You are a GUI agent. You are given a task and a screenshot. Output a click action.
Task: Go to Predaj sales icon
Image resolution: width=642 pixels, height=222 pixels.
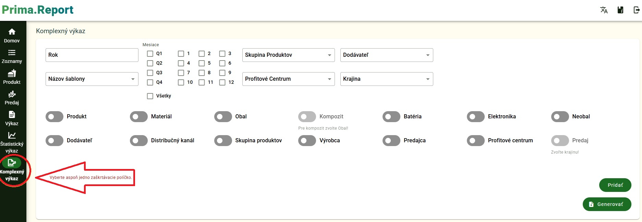pos(12,94)
